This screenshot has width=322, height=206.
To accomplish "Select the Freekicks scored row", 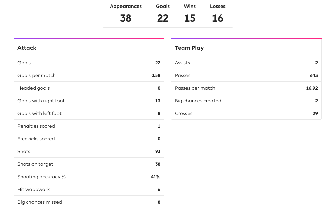I will coord(89,139).
